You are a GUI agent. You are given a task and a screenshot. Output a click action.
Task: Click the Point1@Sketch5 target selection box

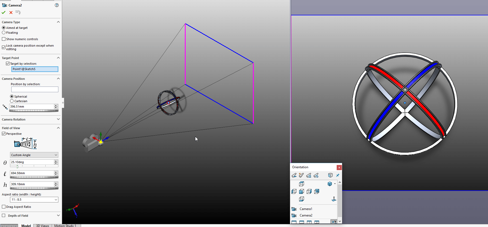click(35, 69)
